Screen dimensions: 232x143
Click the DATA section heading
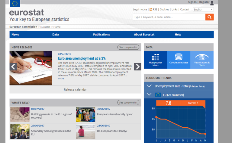coord(149,47)
